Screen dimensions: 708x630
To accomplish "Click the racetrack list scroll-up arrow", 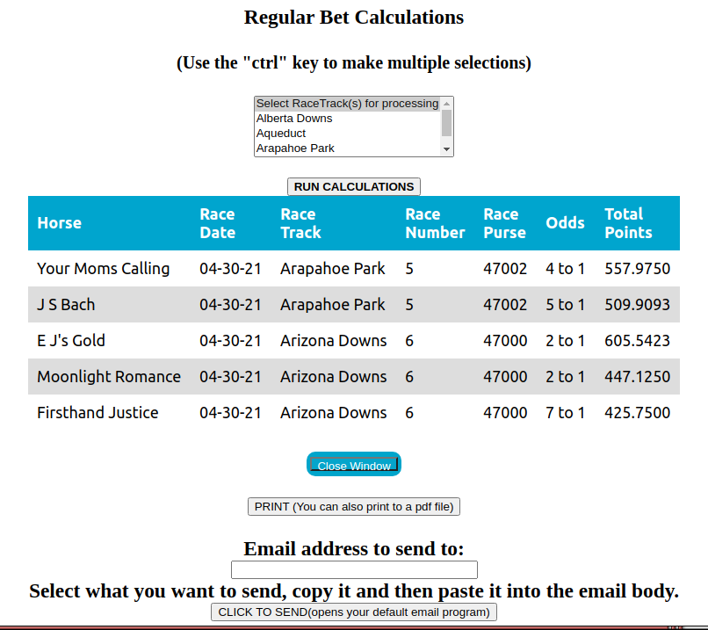I will coord(446,104).
